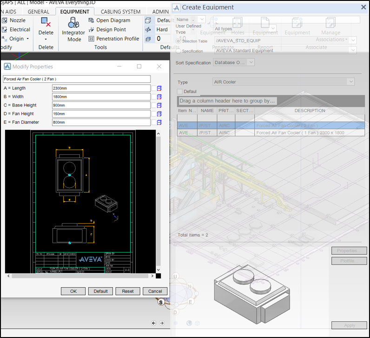Click the DESCRIPTION column header
The width and height of the screenshot is (370, 338).
[x=310, y=111]
